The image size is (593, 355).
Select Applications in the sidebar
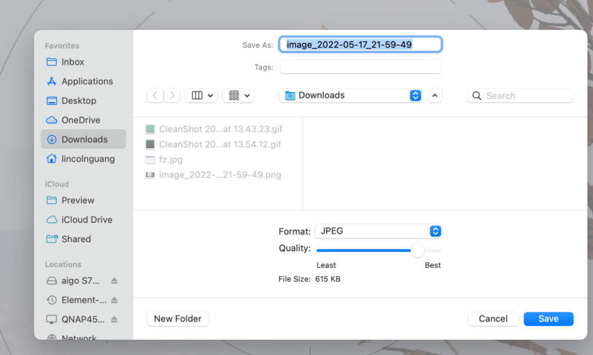[87, 81]
